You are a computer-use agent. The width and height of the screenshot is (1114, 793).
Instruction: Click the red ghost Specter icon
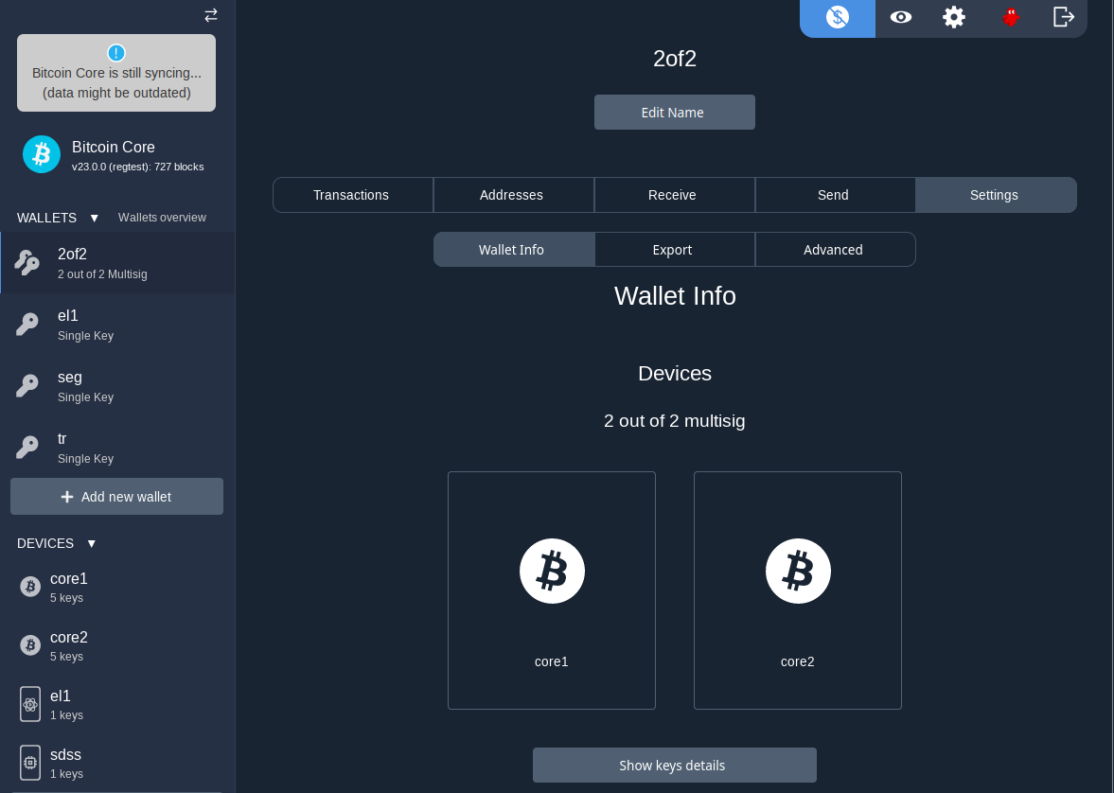coord(1010,17)
